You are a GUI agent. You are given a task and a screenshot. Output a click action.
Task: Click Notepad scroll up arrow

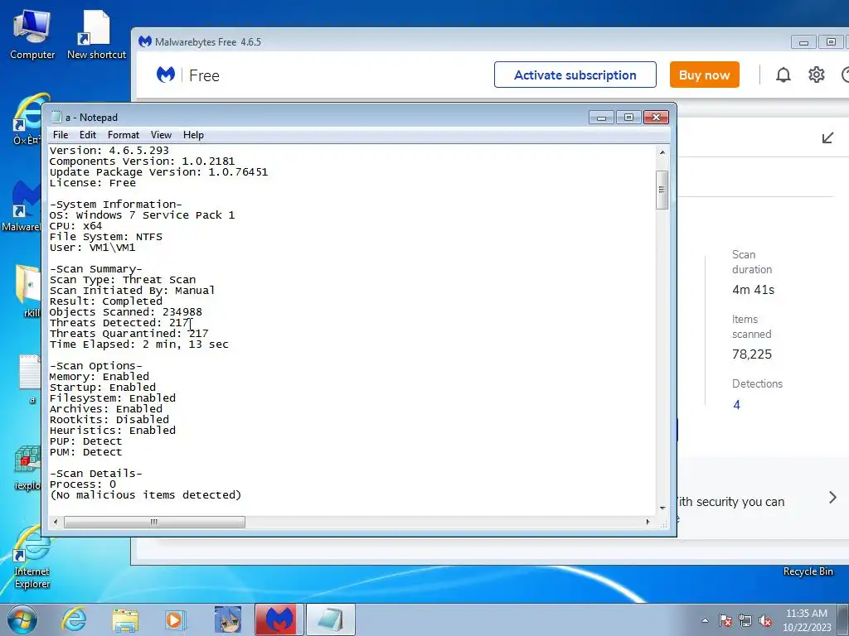662,152
